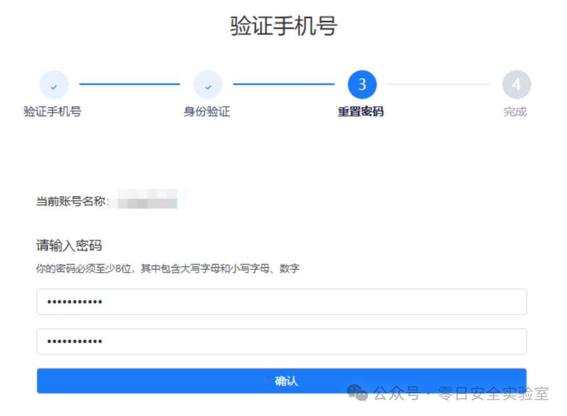Click the completed 身份验证 step checkmark
567x416 pixels.
click(208, 84)
